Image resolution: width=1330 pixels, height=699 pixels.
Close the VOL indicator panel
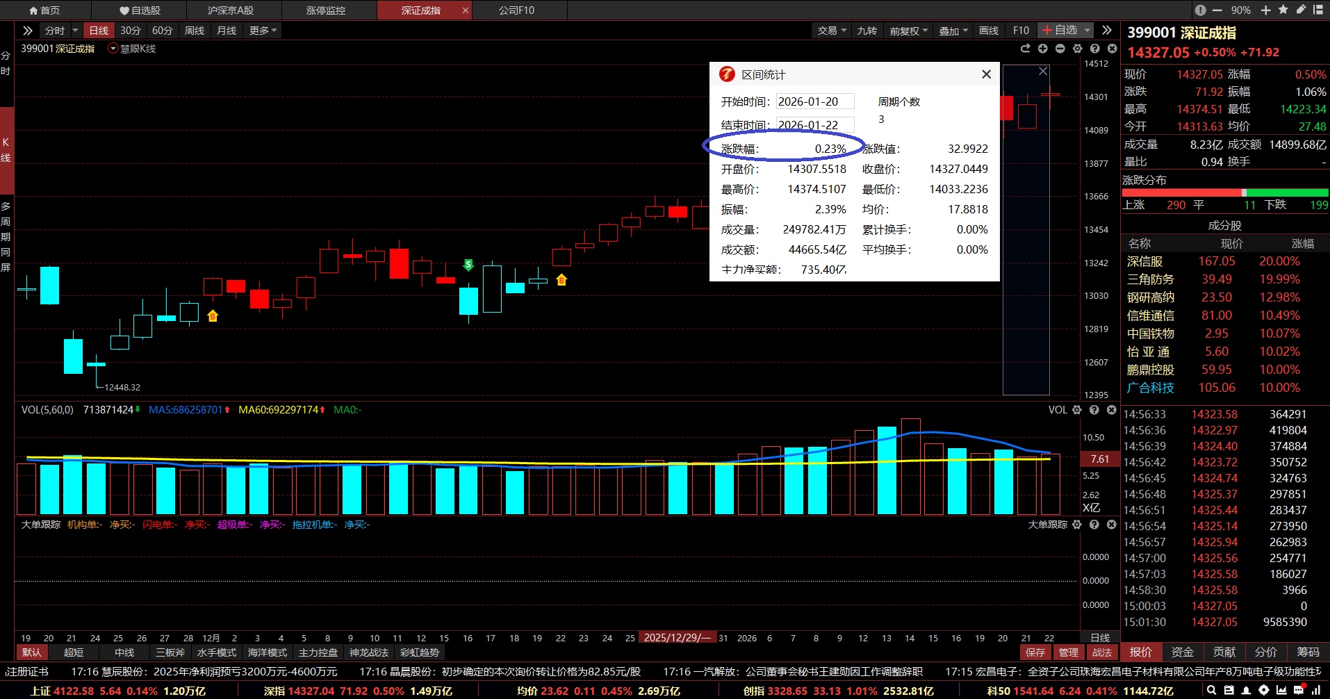1112,410
